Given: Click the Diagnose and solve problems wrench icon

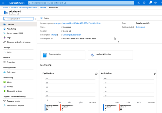Looking at the screenshot, I should point(4,42).
